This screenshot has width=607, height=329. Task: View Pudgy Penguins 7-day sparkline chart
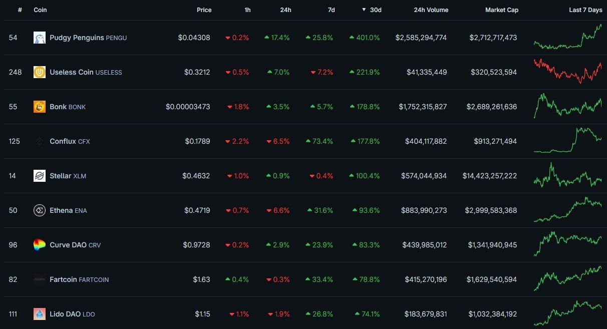[x=568, y=37]
